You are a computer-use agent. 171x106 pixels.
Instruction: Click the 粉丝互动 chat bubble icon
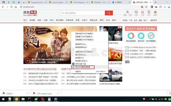pyautogui.click(x=141, y=36)
